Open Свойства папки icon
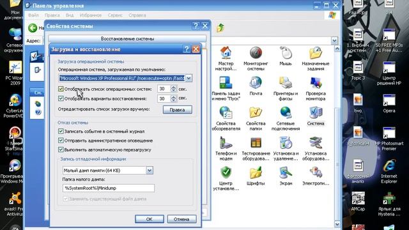Image resolution: width=409 pixels, height=230 pixels. pos(256,113)
